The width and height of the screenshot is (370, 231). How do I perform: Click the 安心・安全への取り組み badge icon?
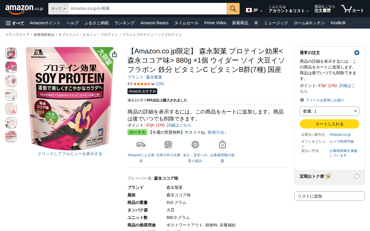(x=195, y=144)
